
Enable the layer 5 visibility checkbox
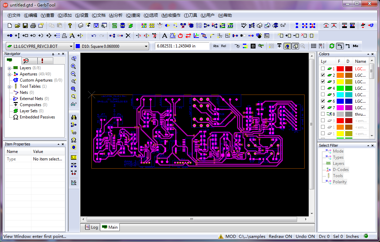coord(323,94)
